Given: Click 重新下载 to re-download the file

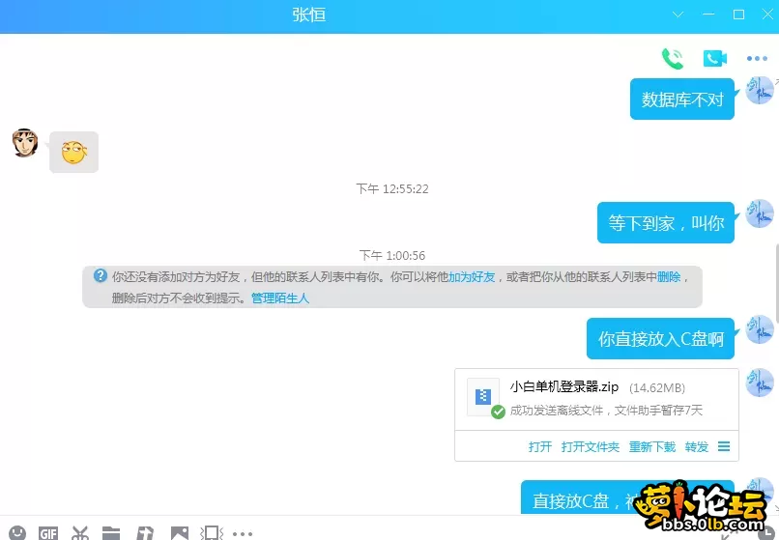Looking at the screenshot, I should (652, 446).
